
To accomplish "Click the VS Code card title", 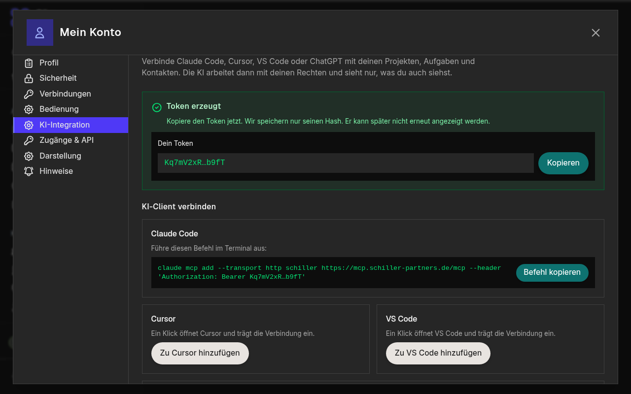I will tap(401, 319).
